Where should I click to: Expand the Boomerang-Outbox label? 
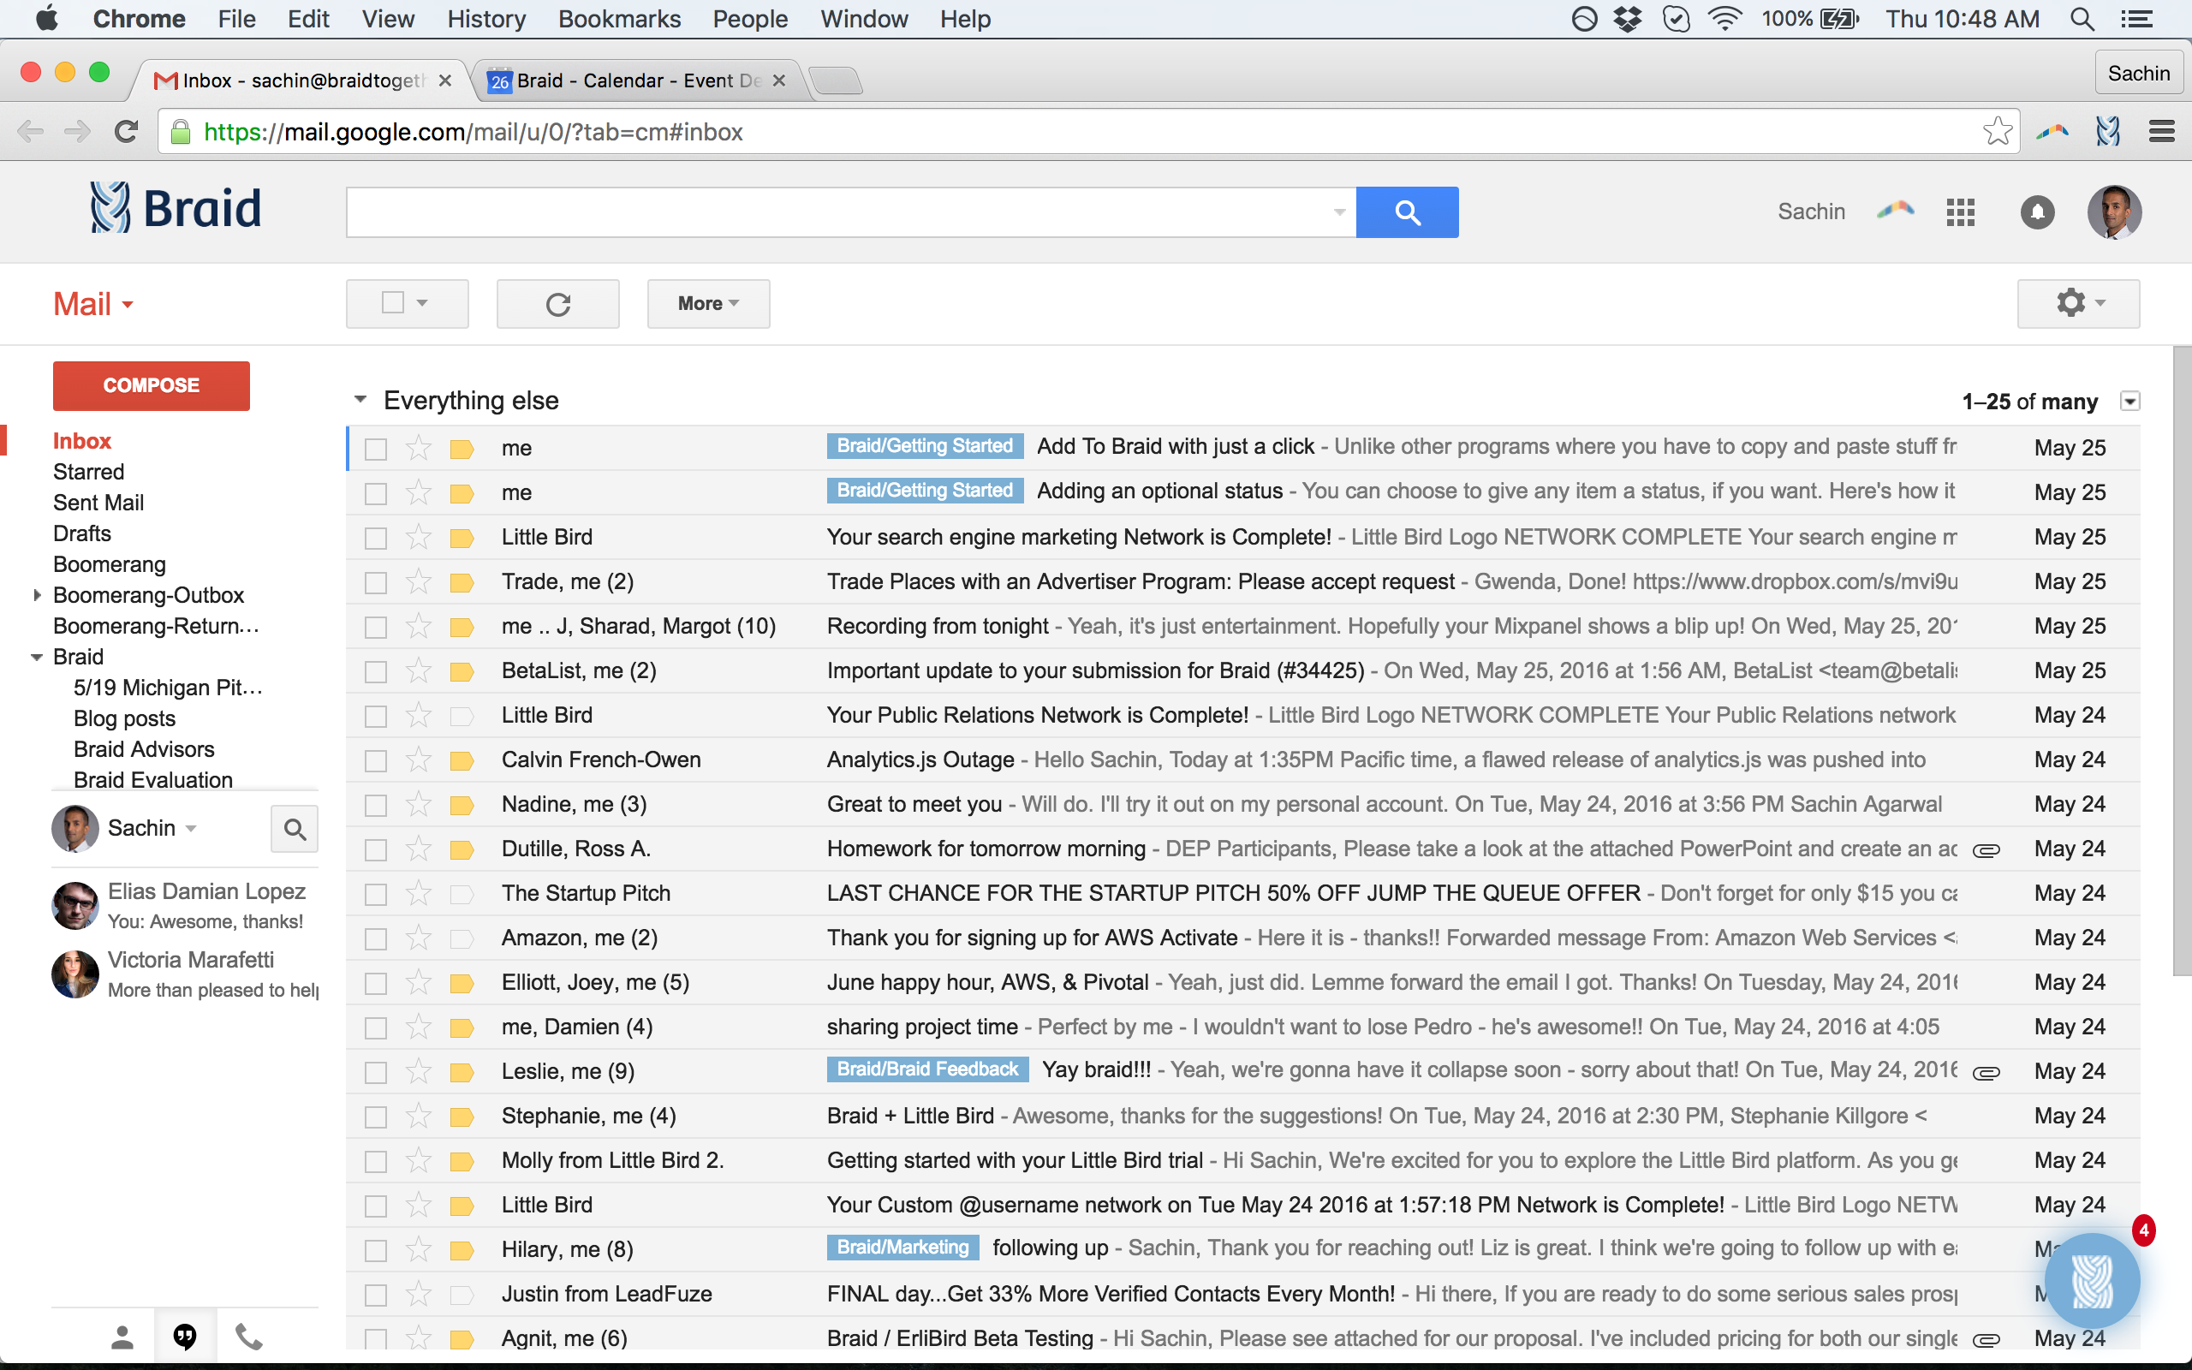(x=36, y=595)
